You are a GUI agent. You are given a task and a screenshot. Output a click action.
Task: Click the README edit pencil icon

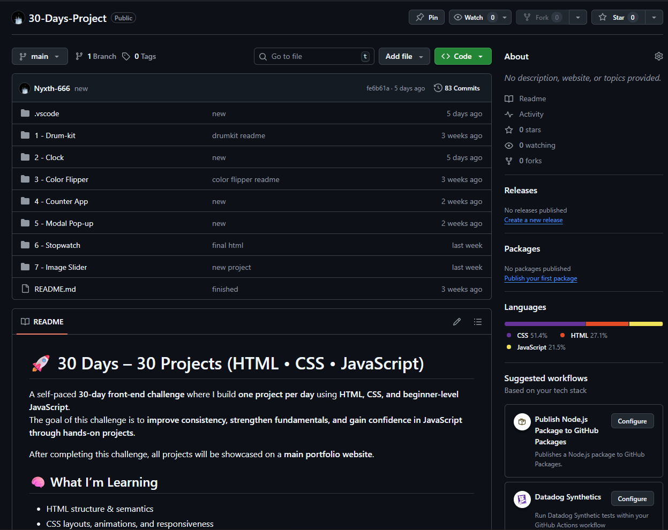coord(456,322)
